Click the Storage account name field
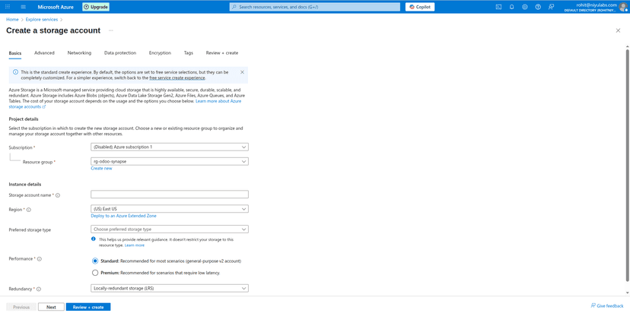This screenshot has height=313, width=630. coord(170,194)
